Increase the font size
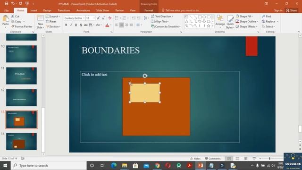This screenshot has width=302, height=170. click(x=99, y=18)
